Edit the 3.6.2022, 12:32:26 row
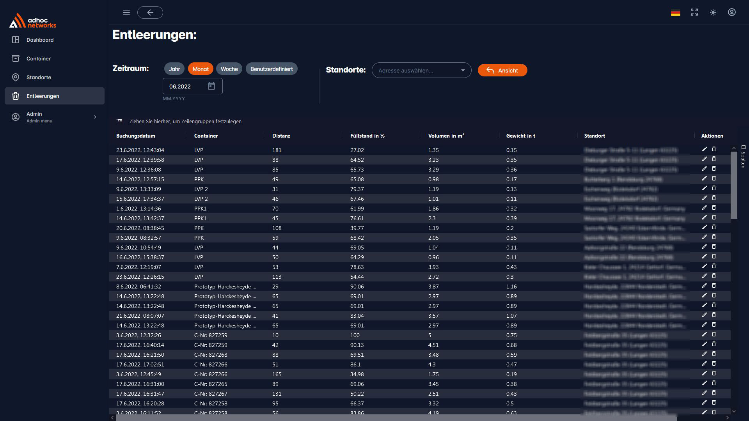This screenshot has height=421, width=749. (704, 334)
